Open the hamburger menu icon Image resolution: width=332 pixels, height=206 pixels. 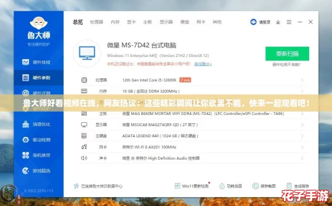click(289, 22)
